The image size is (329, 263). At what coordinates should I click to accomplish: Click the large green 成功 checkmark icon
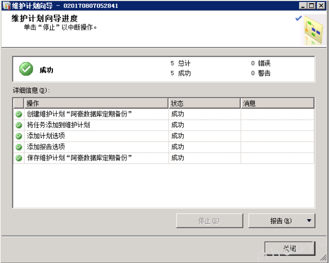26,69
